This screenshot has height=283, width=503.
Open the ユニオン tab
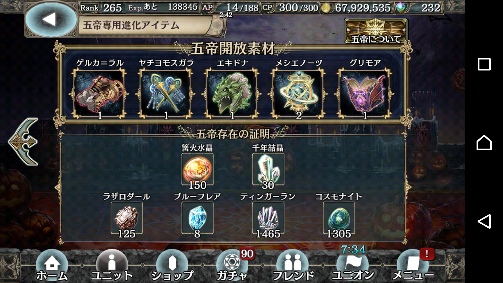click(353, 265)
